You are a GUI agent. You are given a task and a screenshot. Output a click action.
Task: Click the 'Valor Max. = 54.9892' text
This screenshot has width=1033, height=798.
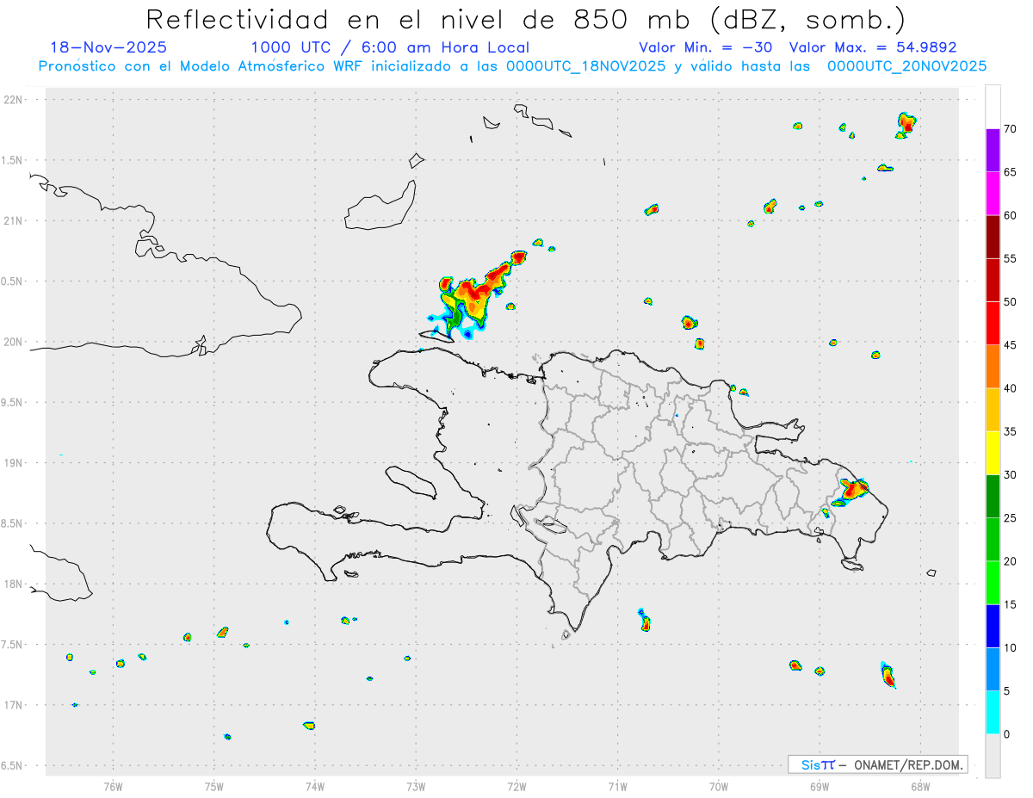pos(873,47)
